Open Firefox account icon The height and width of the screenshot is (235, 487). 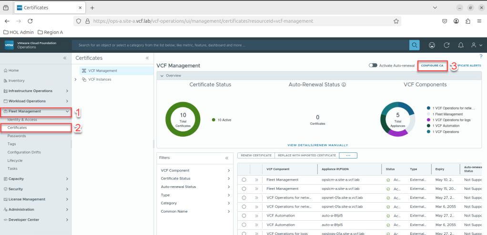[456, 21]
